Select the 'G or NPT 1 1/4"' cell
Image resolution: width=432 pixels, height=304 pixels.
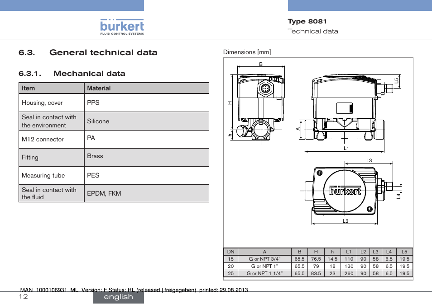click(264, 273)
